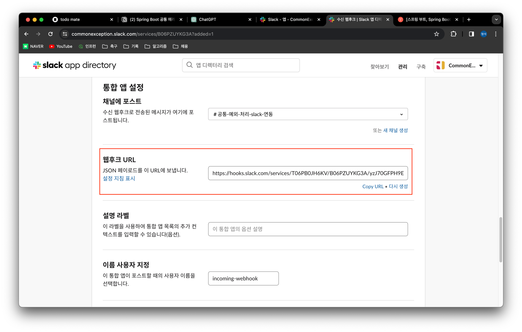522x332 pixels.
Task: Click the 새 채널 생성 link
Action: 395,131
